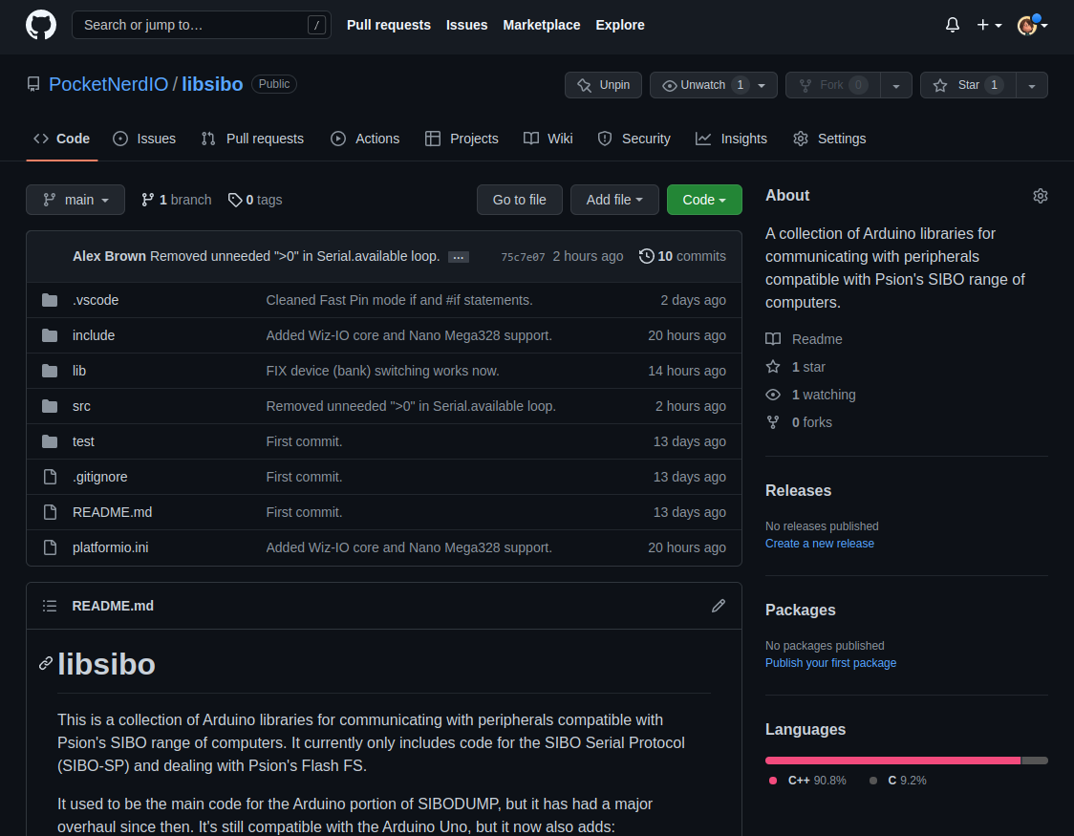The width and height of the screenshot is (1074, 836).
Task: Open Readme link in About
Action: point(804,339)
